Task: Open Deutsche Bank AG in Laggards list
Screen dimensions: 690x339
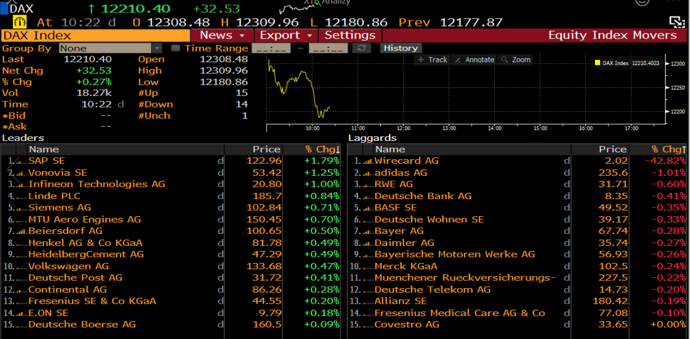Action: (422, 196)
